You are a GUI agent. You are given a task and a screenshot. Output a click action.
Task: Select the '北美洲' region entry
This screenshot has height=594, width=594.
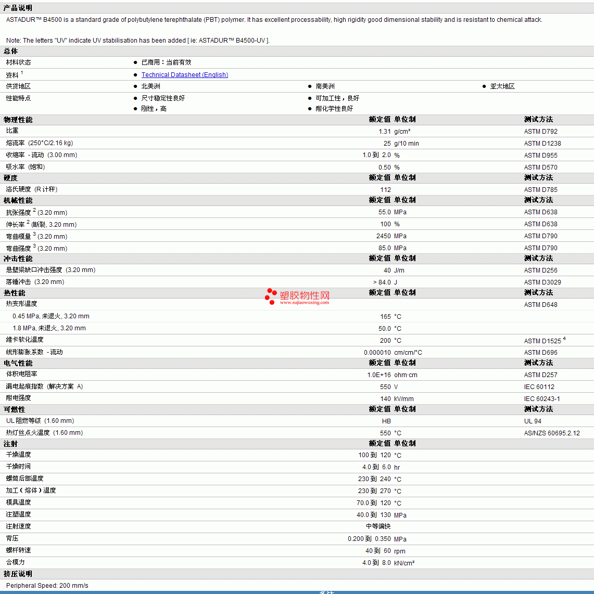point(151,86)
